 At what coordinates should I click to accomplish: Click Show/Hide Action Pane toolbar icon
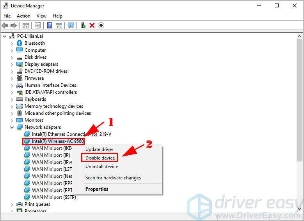pos(59,25)
